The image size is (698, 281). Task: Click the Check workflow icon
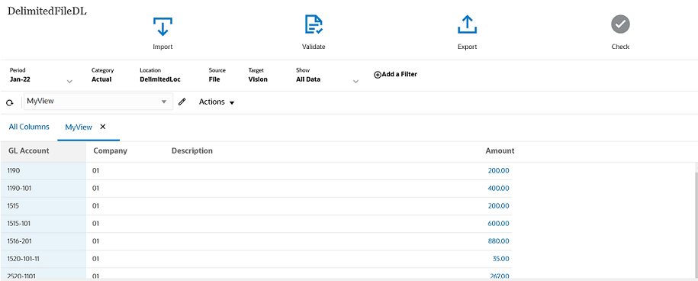620,24
